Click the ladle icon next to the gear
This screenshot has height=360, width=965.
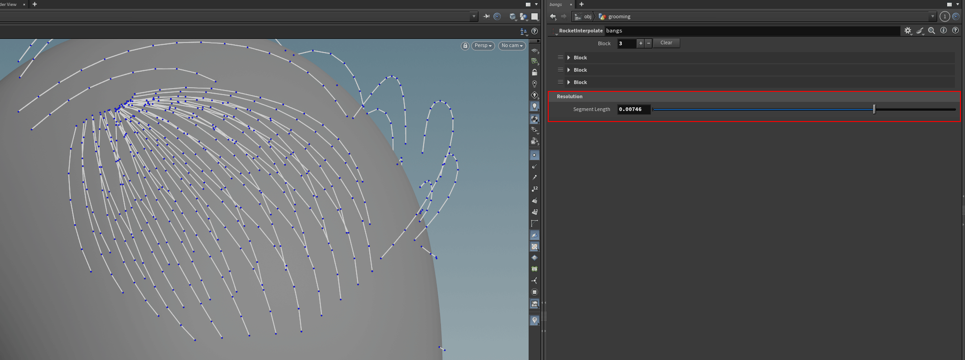click(920, 31)
